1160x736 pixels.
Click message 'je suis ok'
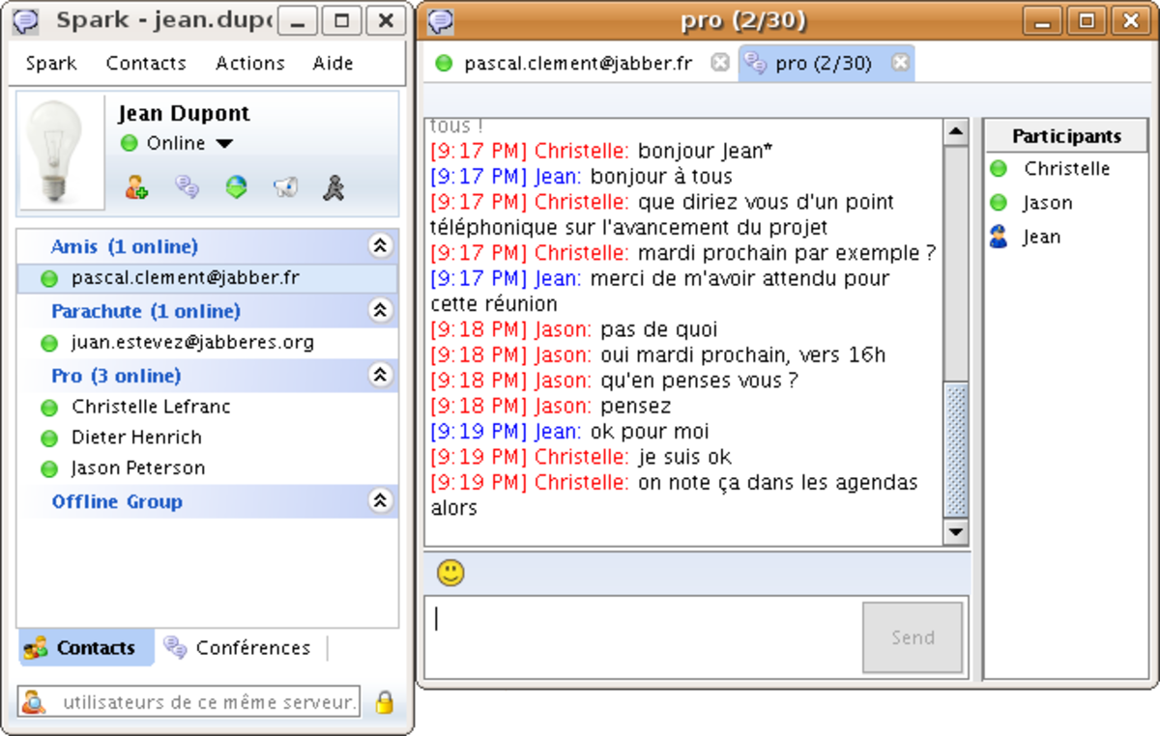[685, 457]
